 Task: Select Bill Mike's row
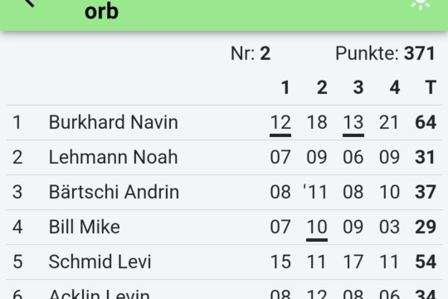pos(224,228)
